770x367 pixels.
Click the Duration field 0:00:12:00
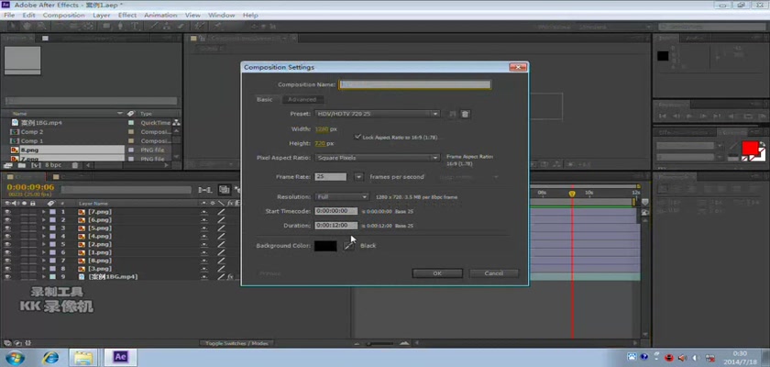pos(336,226)
